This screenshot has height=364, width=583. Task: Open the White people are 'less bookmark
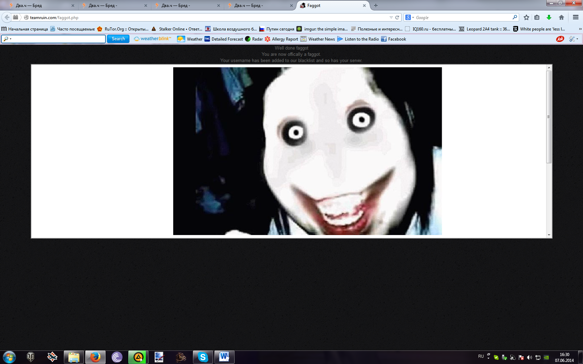tap(539, 29)
